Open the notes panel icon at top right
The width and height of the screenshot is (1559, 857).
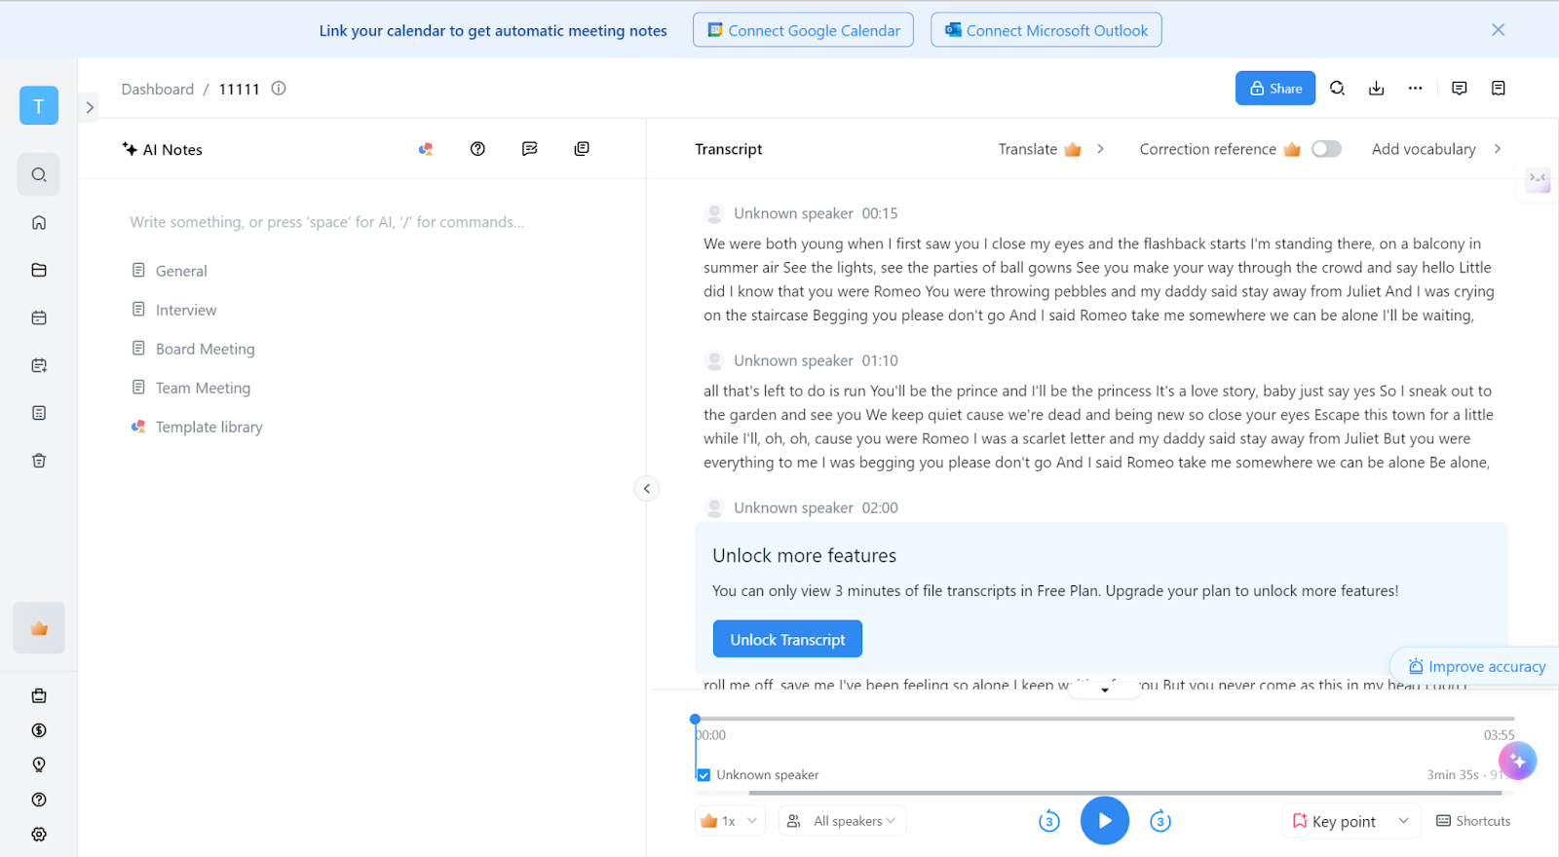coord(1499,89)
